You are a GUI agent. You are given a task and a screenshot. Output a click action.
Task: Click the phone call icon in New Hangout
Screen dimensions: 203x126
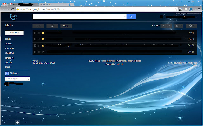[28, 78]
